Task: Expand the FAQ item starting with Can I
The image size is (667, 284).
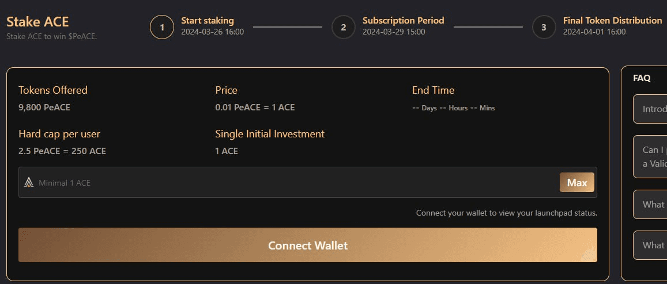Action: [650, 156]
